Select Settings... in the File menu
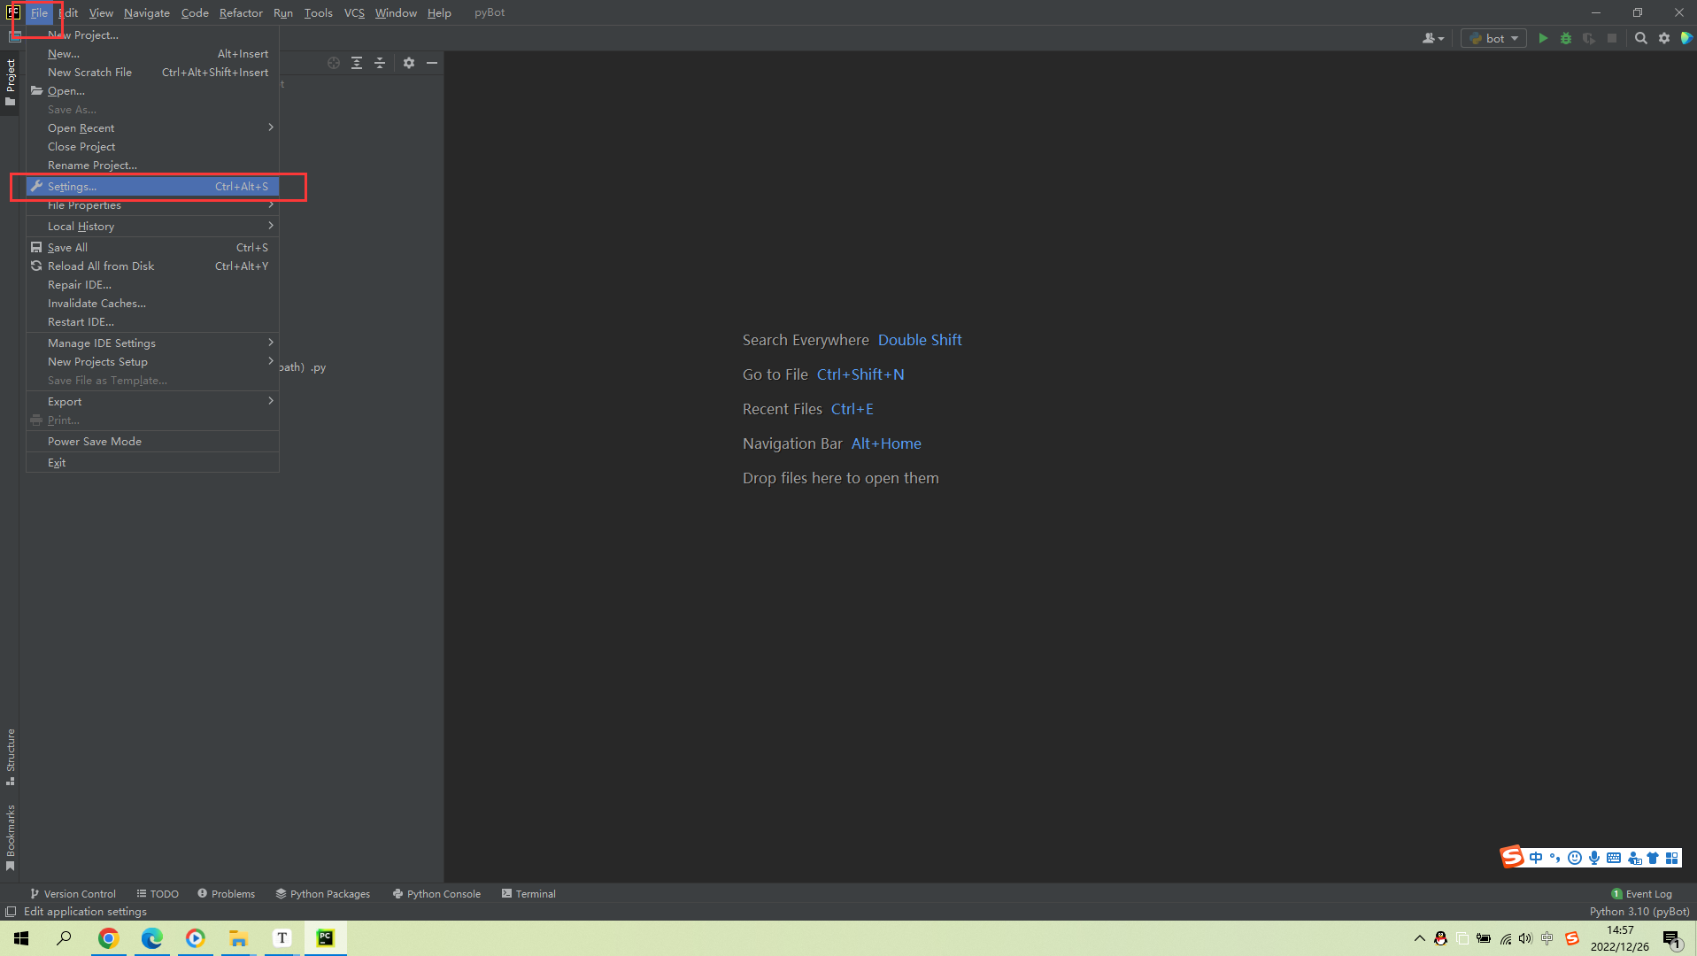Screen dimensions: 1697x956 152,186
